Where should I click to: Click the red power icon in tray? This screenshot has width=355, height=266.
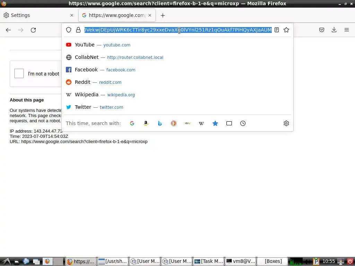[350, 261]
